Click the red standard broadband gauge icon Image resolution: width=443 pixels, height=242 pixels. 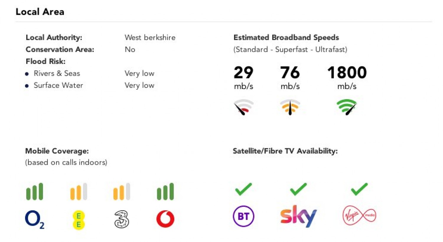244,107
